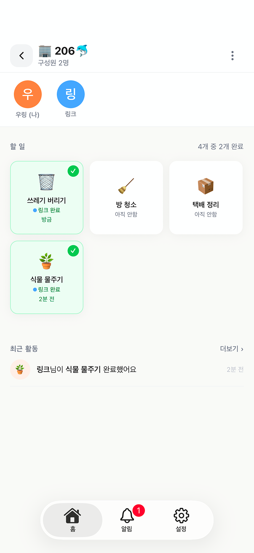Switch to the 알림 tab
This screenshot has height=553, width=254.
point(127,520)
